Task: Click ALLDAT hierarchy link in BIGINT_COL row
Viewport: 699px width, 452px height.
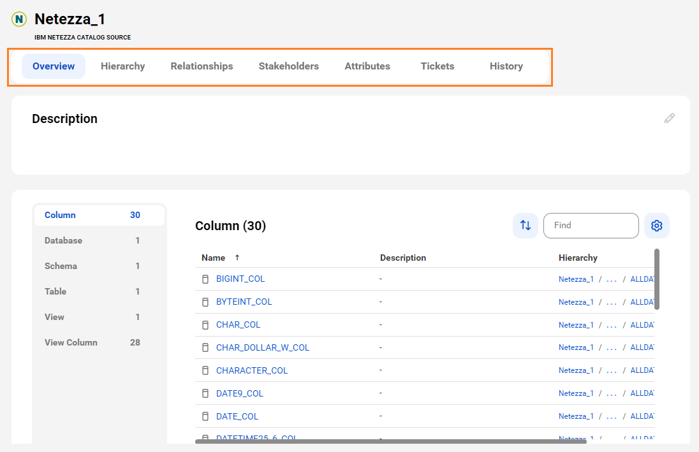Action: [x=642, y=279]
